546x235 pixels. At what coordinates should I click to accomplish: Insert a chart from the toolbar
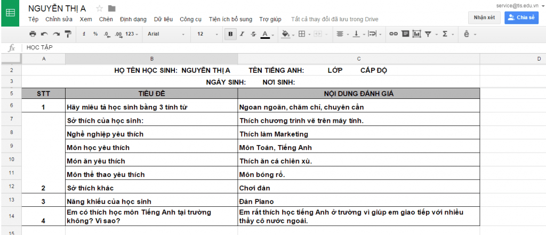tap(416, 34)
